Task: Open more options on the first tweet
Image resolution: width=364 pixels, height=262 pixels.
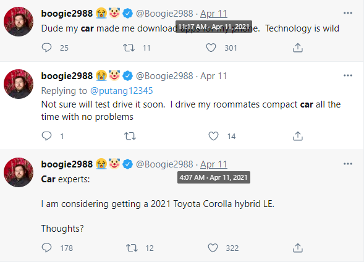Action: point(348,13)
